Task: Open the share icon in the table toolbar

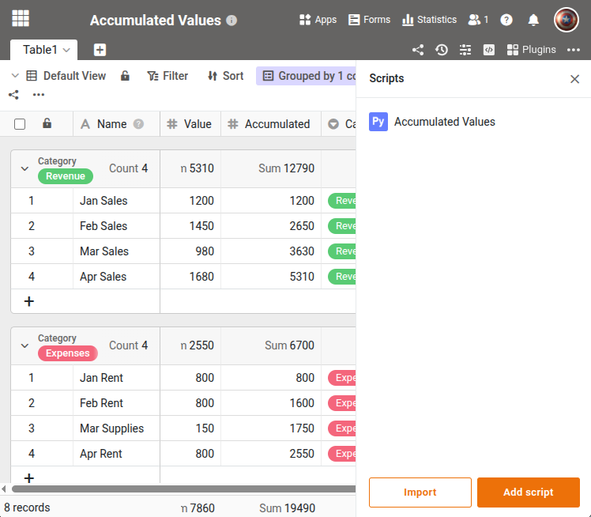Action: point(418,50)
